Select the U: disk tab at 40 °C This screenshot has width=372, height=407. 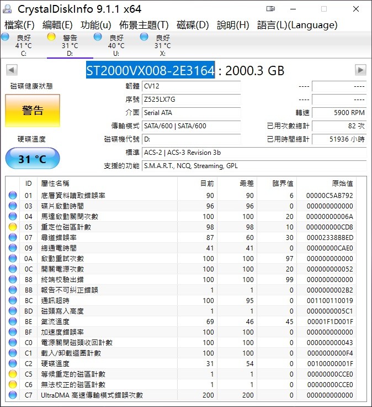pos(116,45)
